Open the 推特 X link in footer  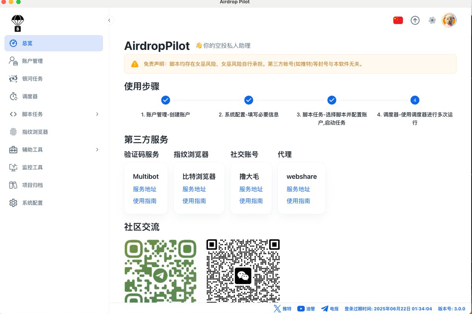pos(283,309)
